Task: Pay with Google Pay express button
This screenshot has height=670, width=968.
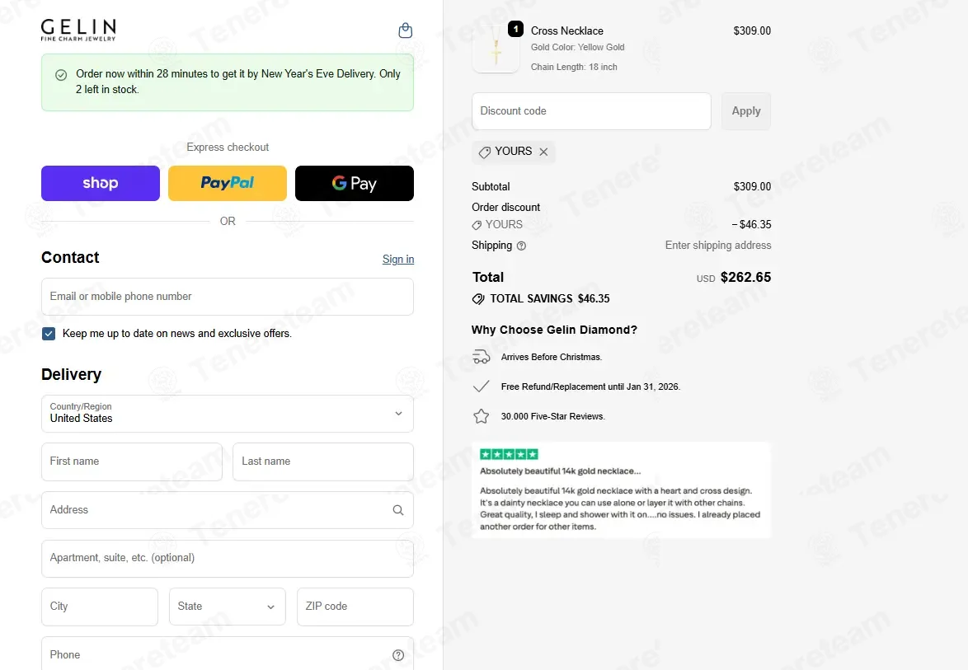Action: click(x=355, y=183)
